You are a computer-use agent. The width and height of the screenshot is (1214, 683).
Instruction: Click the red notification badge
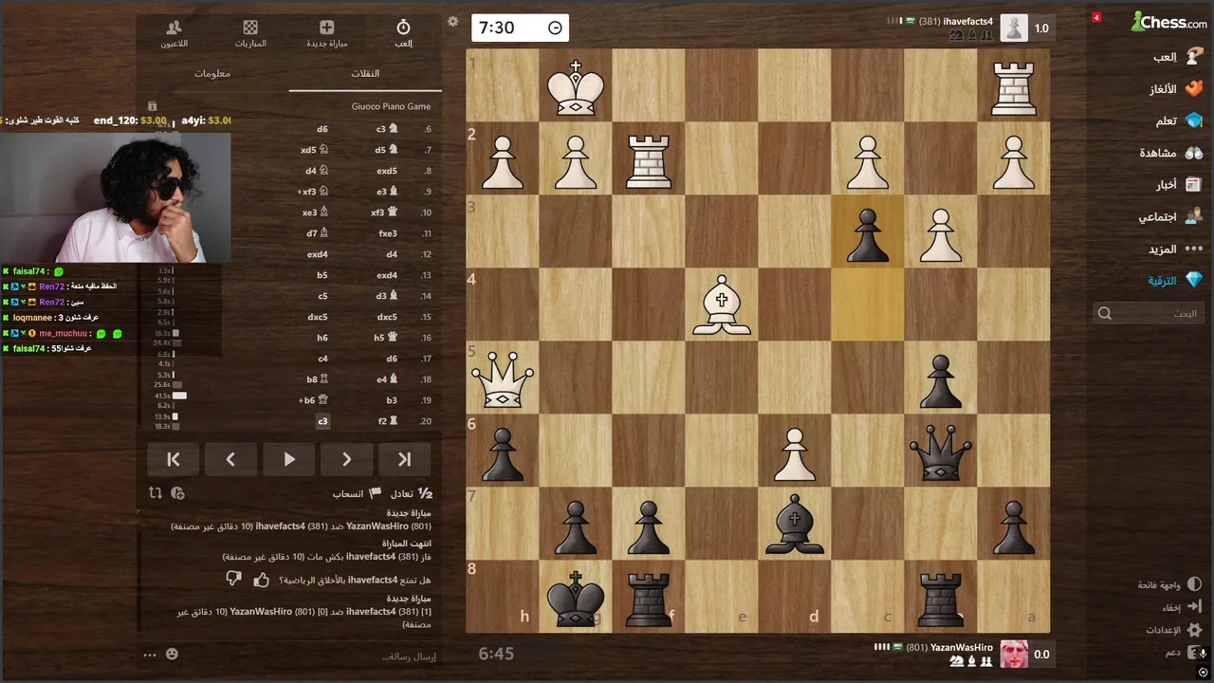click(x=1096, y=17)
